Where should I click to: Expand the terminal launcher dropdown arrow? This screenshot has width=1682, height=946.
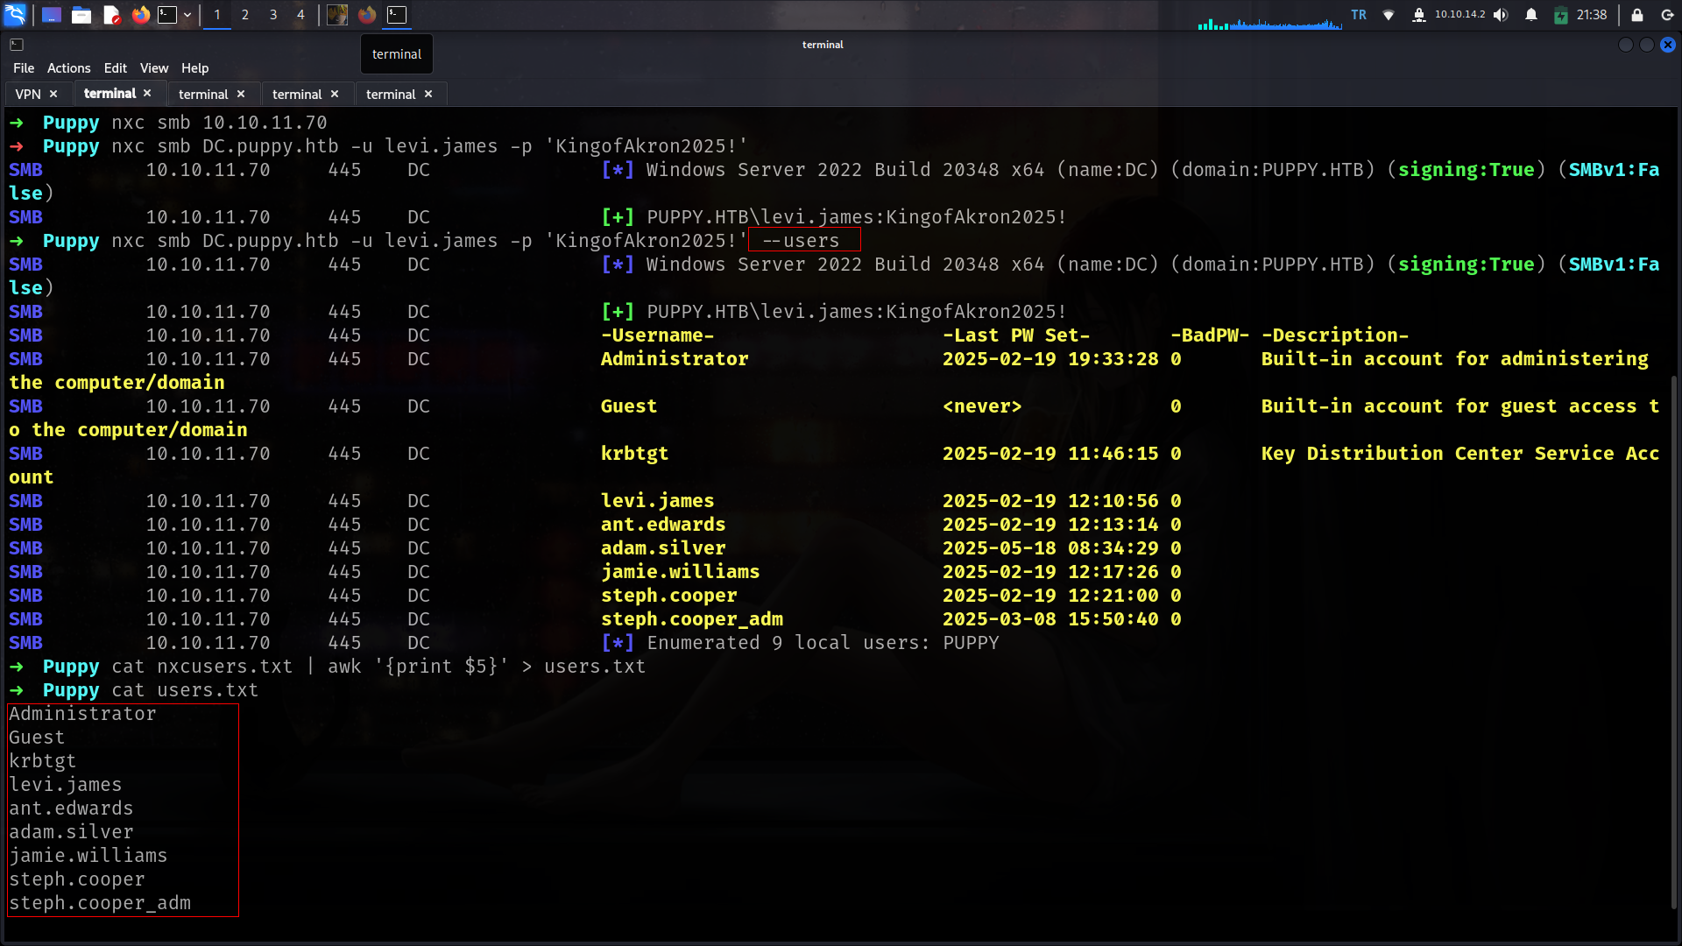[187, 15]
